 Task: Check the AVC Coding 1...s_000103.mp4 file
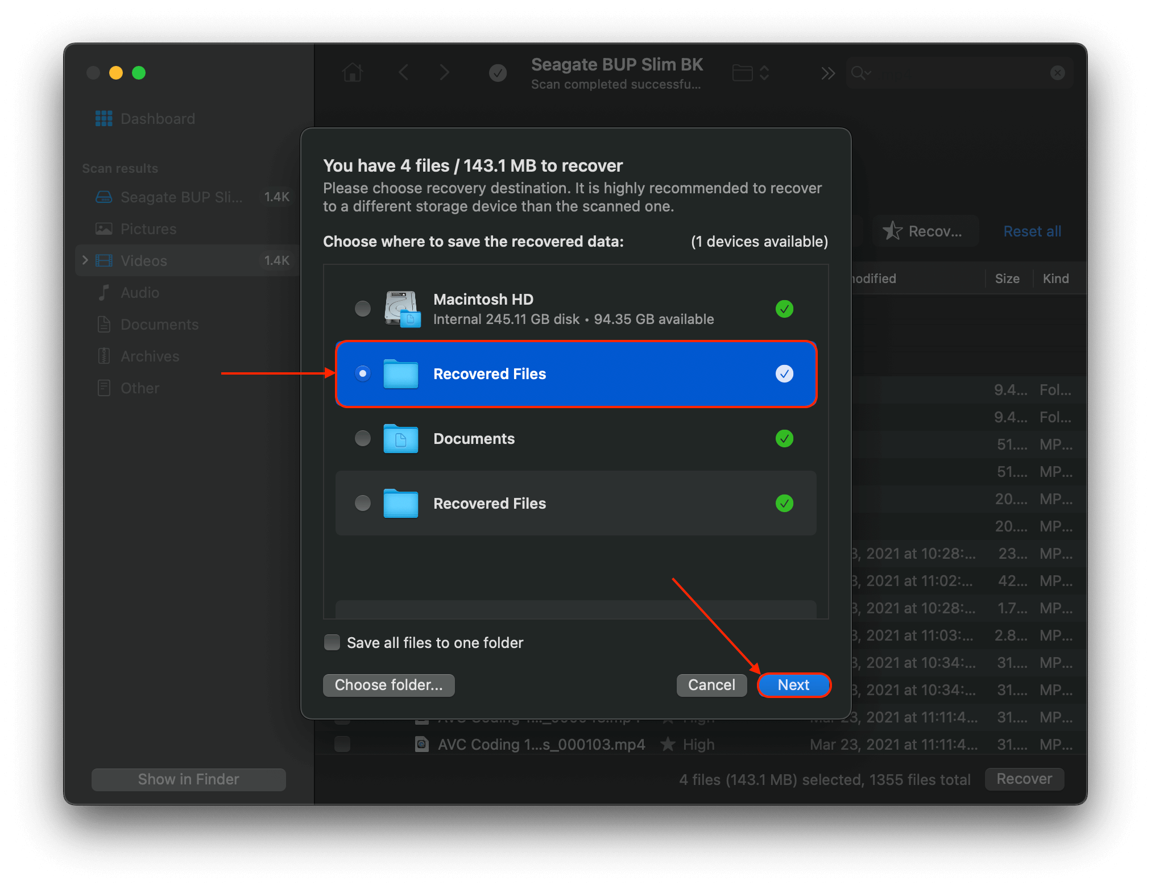pos(342,744)
